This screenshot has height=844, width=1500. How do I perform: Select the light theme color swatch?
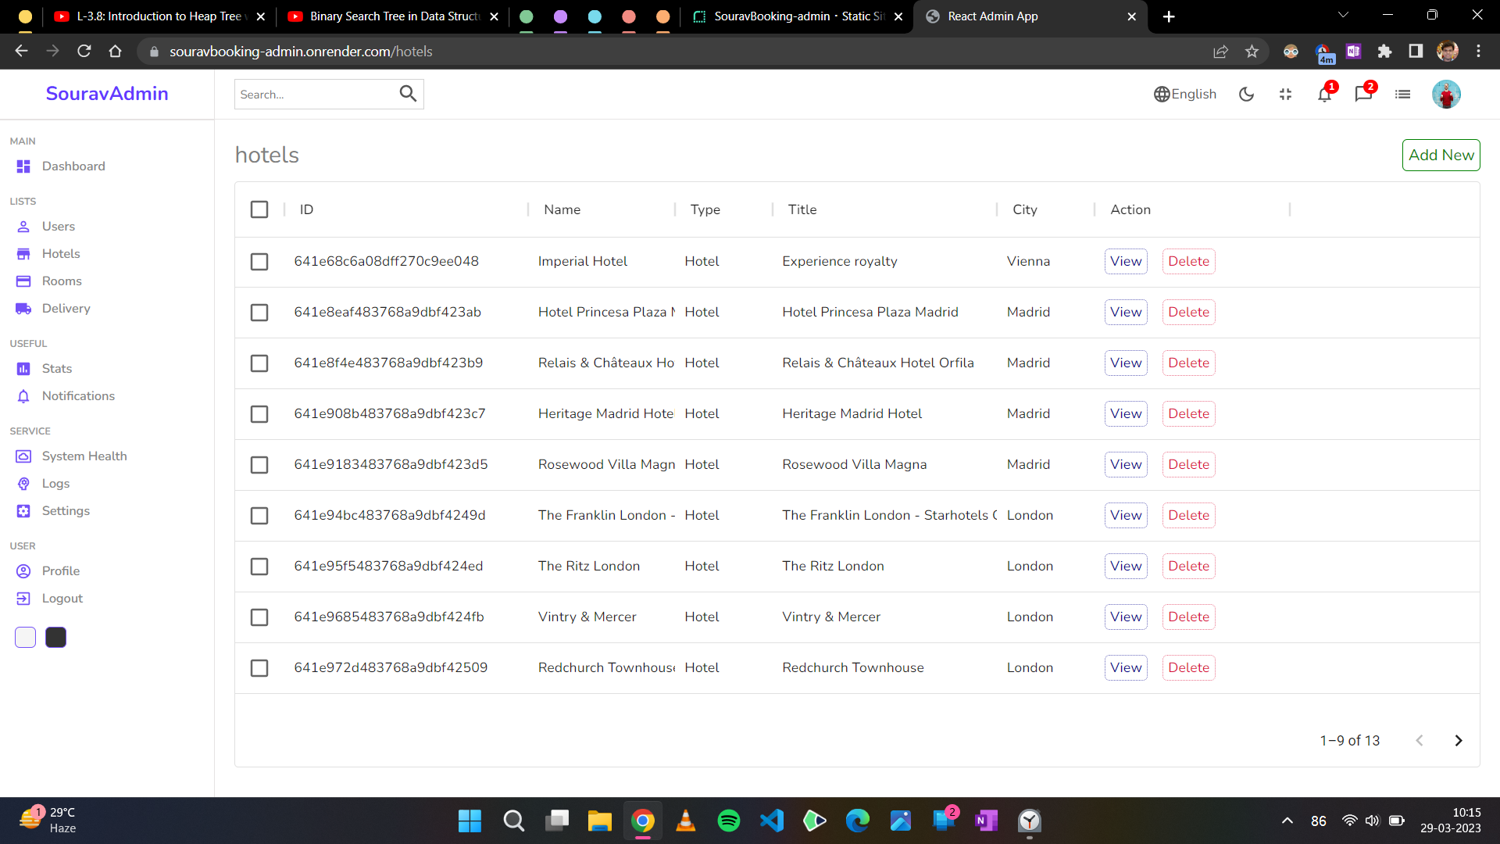tap(25, 637)
